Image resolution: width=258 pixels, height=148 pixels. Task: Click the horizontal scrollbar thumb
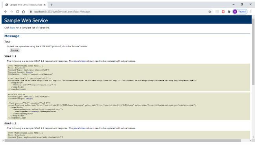point(123,141)
